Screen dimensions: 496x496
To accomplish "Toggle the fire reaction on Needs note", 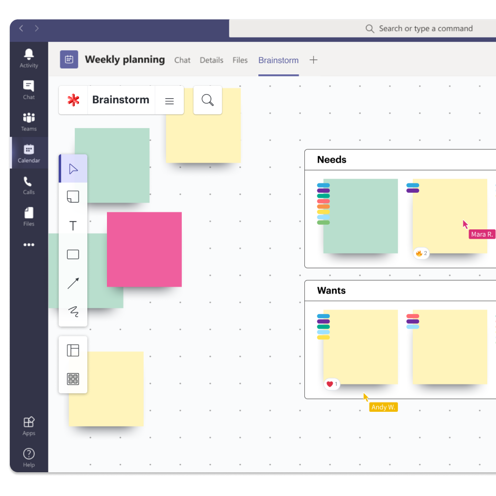I will 421,253.
